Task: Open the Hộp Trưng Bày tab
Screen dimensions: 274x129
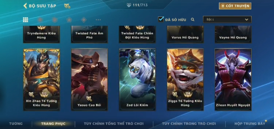Action: click(250, 123)
